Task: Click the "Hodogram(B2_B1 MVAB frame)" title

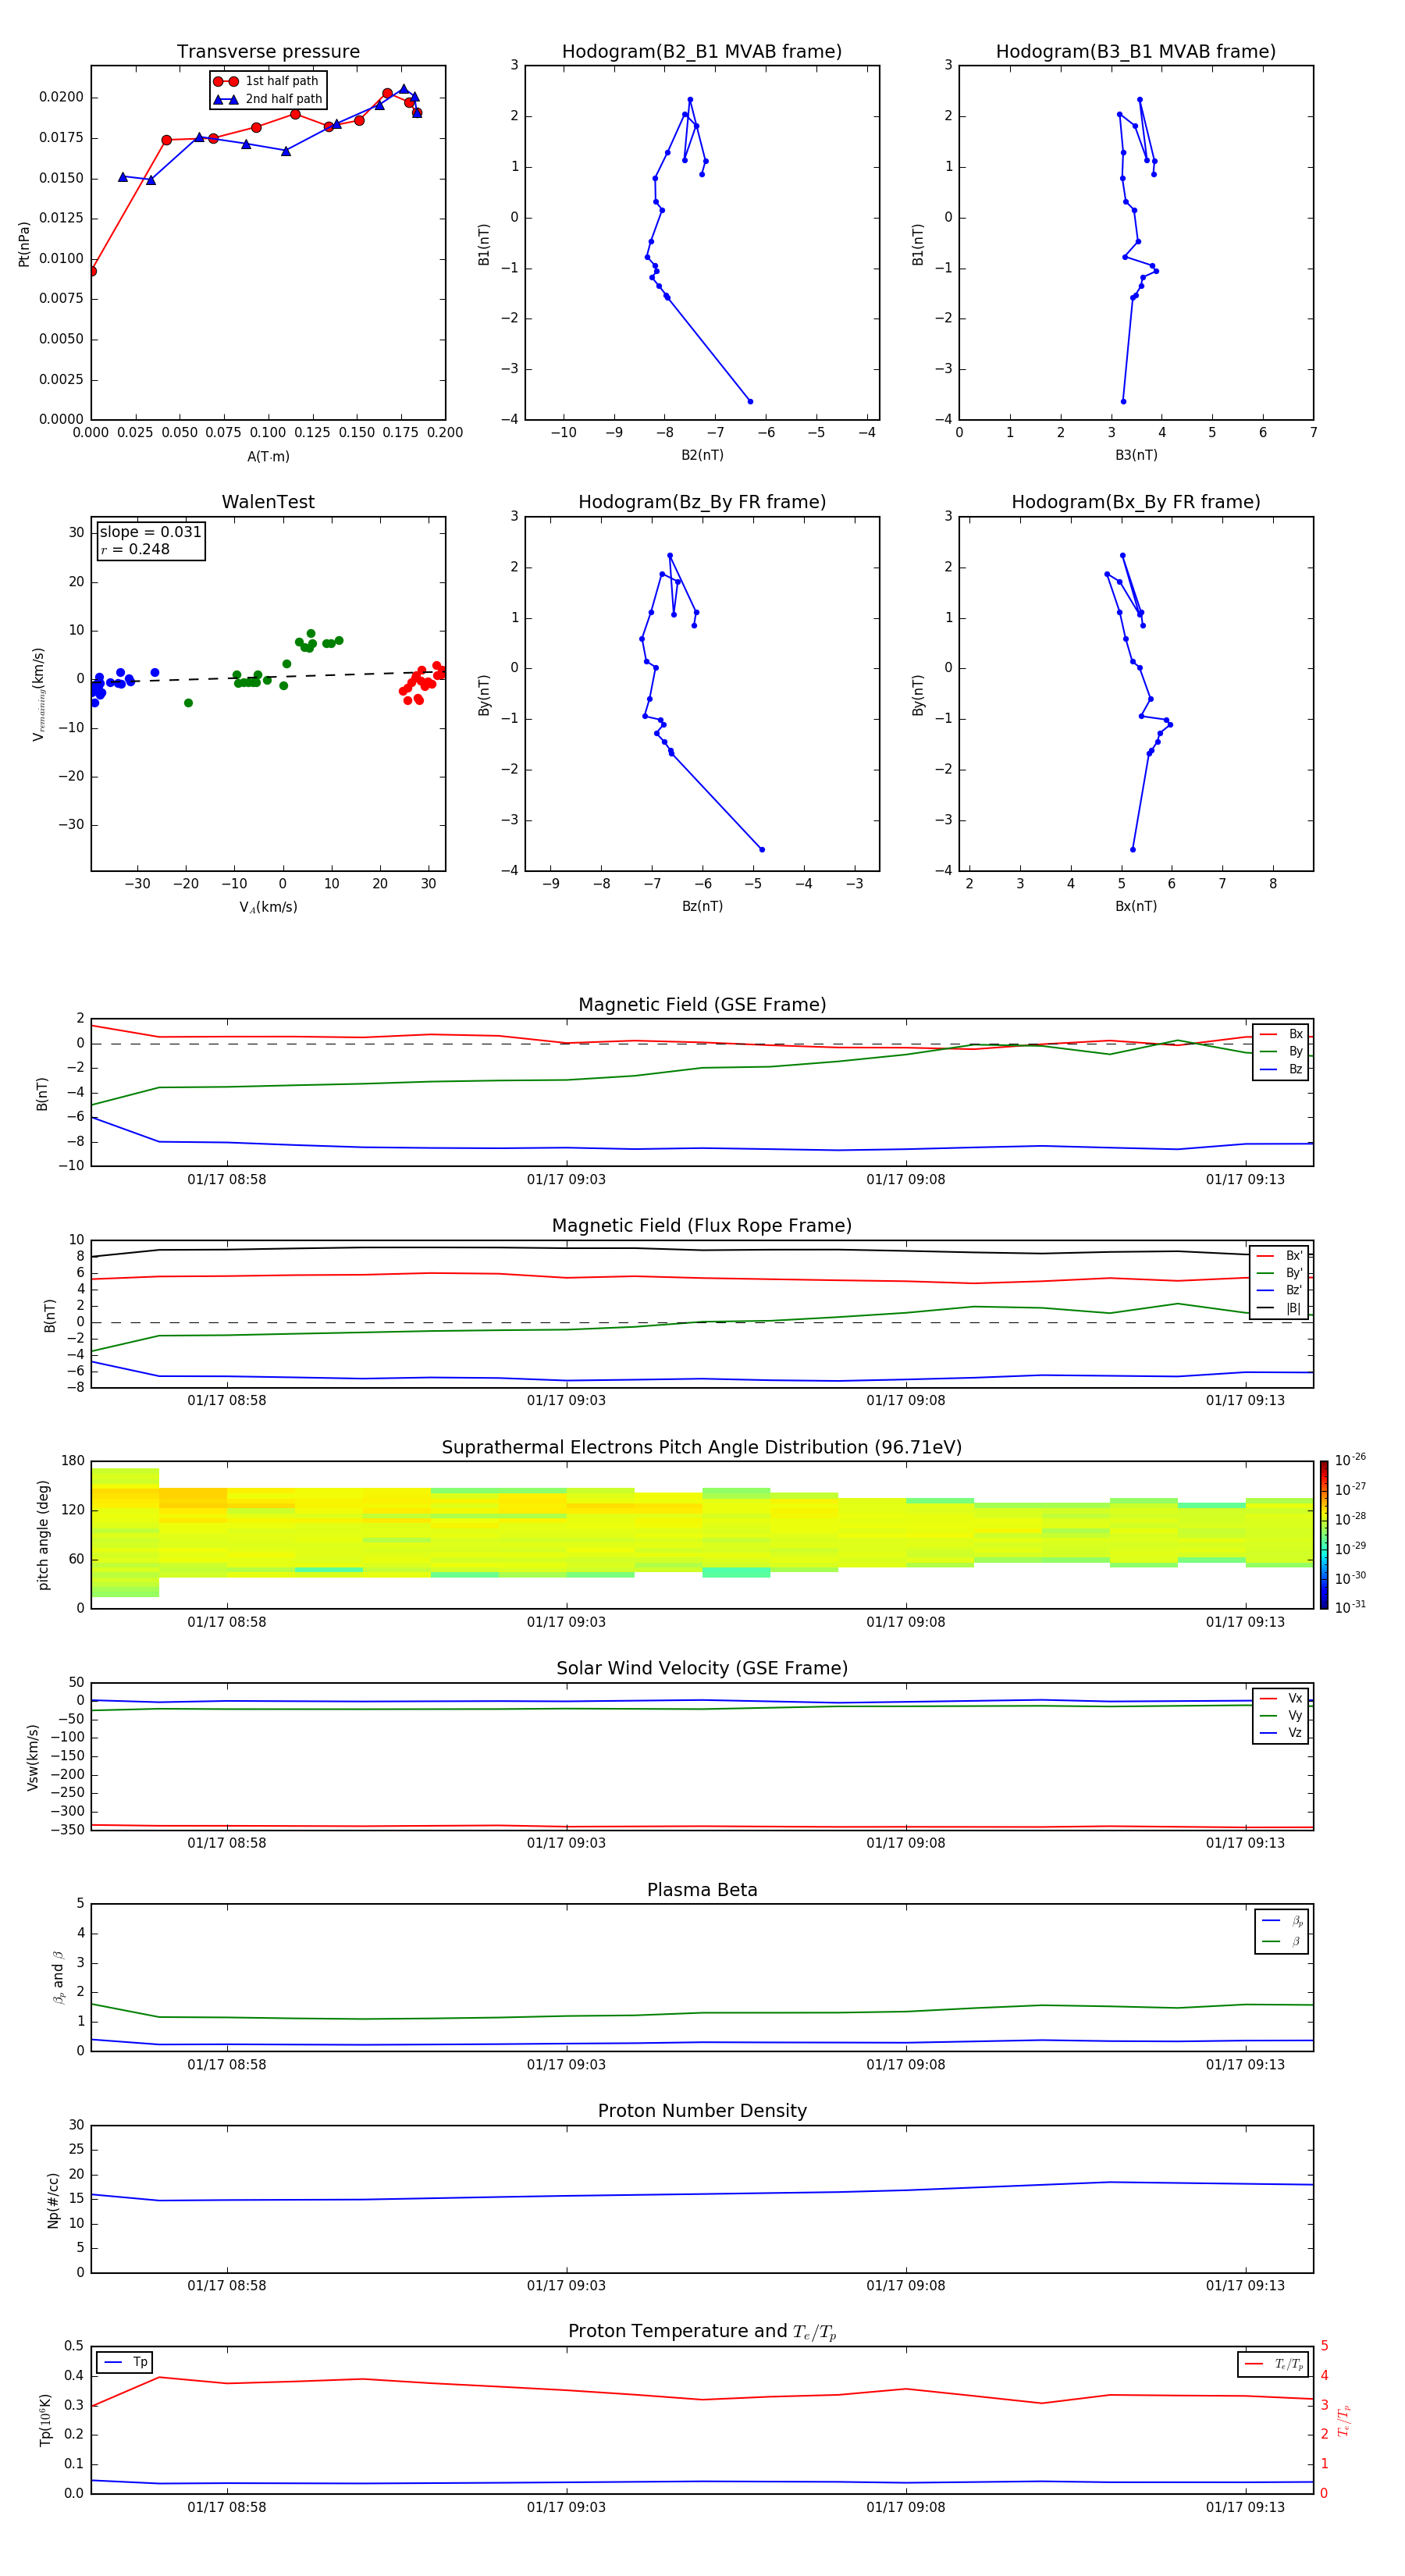Action: click(702, 51)
